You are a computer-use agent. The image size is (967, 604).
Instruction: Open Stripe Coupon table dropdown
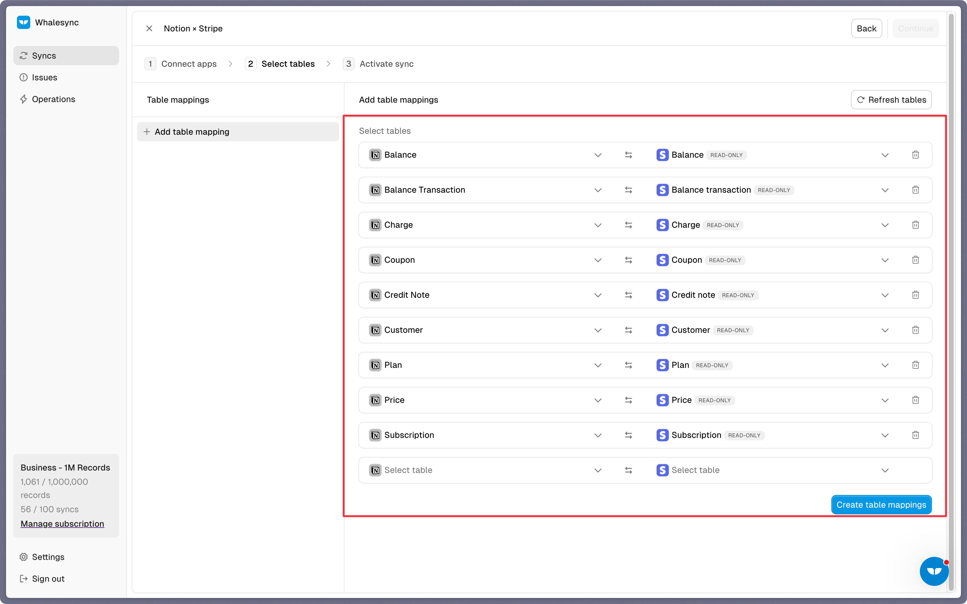tap(772, 260)
